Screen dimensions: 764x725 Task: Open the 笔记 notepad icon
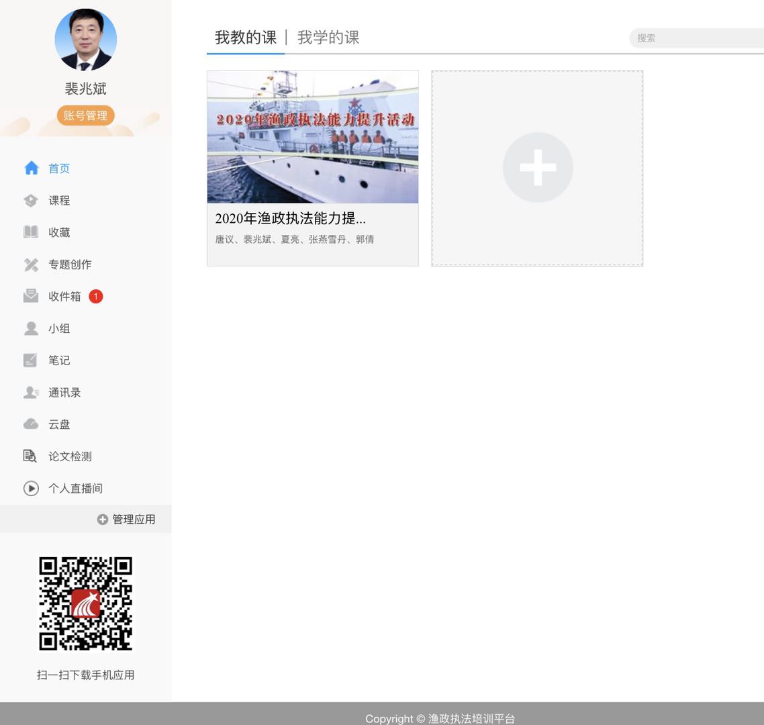point(31,360)
